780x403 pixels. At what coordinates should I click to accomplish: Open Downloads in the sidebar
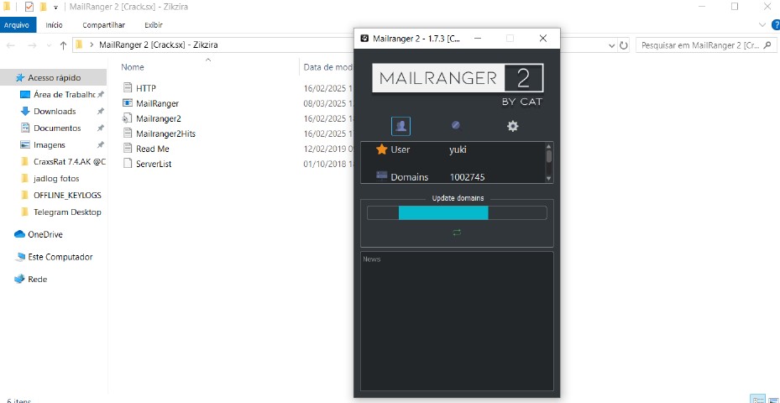[55, 111]
